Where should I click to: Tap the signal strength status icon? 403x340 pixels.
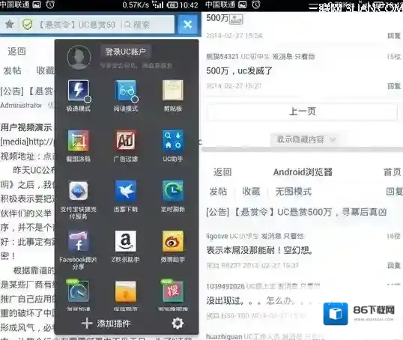[157, 5]
